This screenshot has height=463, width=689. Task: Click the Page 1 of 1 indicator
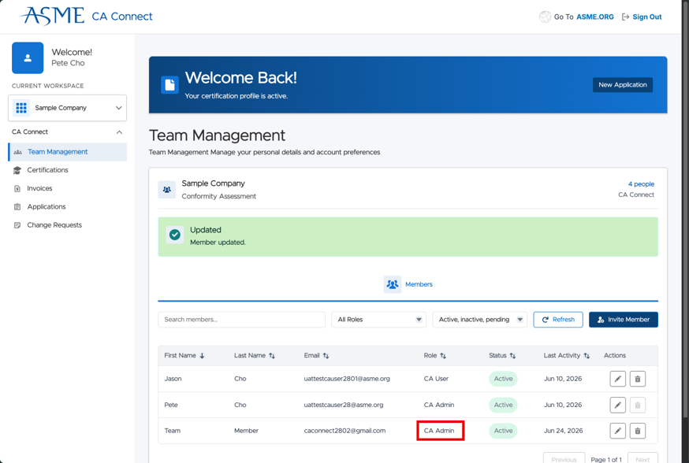tap(606, 460)
